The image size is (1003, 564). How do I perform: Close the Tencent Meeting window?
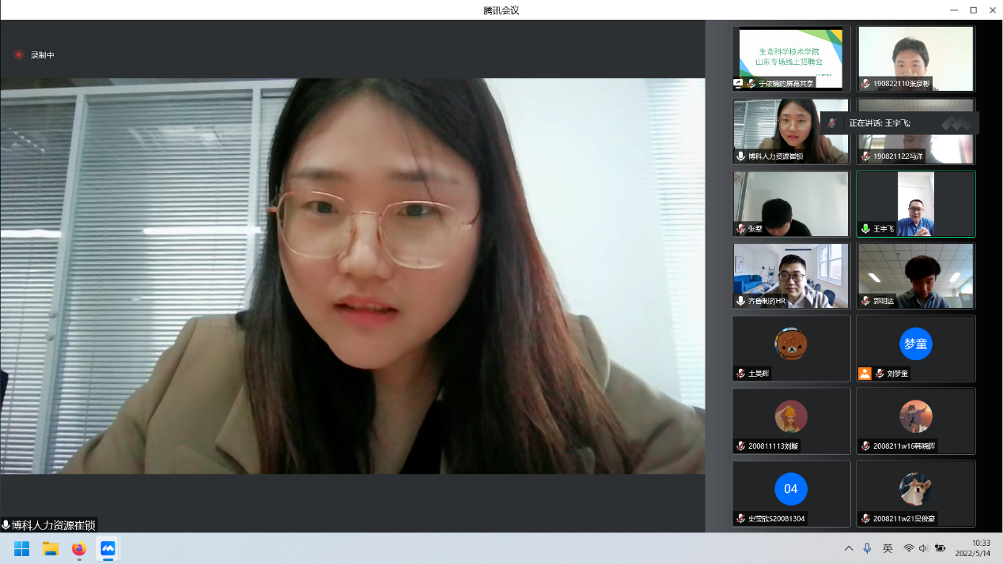tap(993, 10)
